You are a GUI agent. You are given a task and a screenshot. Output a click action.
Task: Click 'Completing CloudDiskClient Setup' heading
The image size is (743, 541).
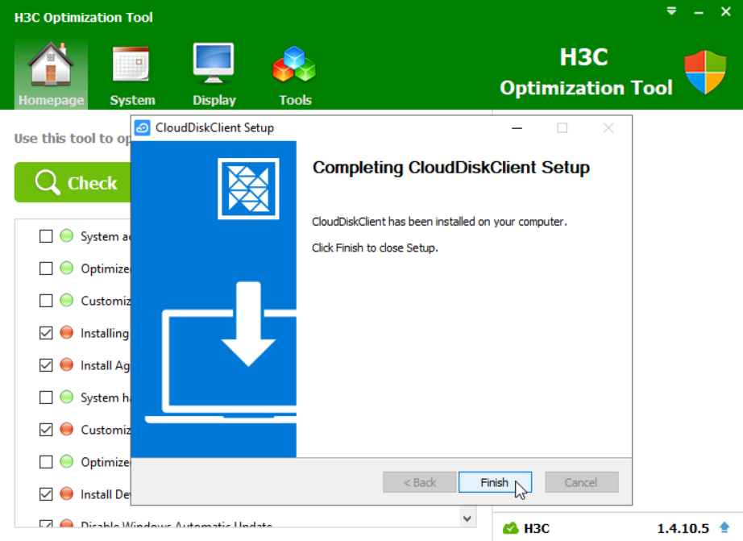click(x=451, y=168)
